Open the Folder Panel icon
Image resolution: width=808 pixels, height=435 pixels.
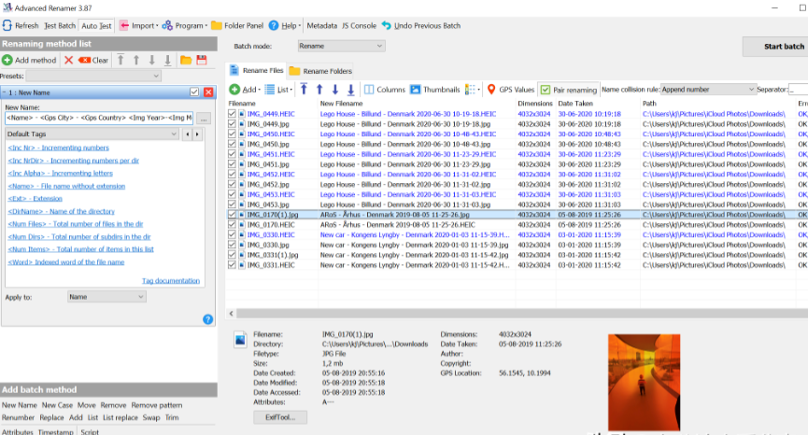pyautogui.click(x=217, y=25)
